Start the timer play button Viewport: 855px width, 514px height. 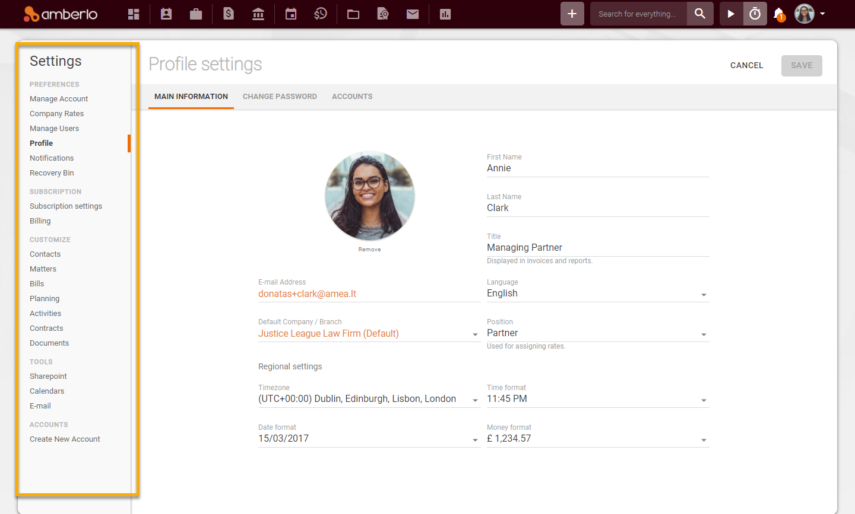pyautogui.click(x=731, y=14)
